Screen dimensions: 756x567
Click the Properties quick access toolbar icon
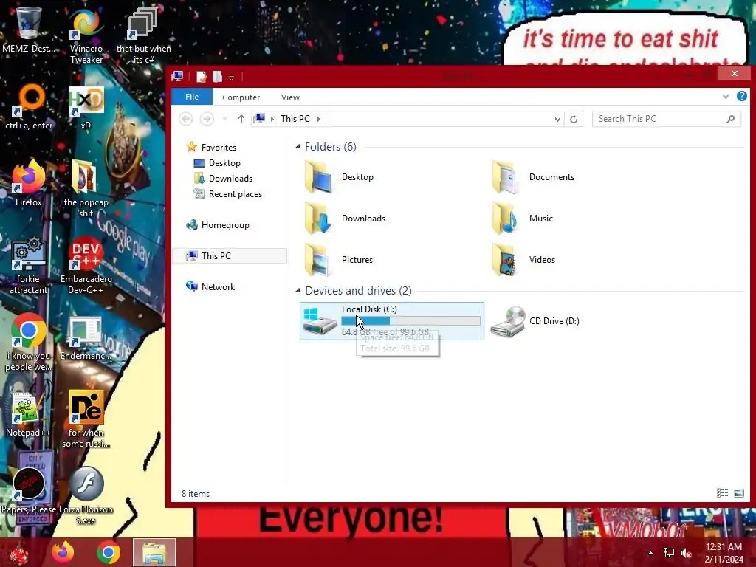pos(202,77)
